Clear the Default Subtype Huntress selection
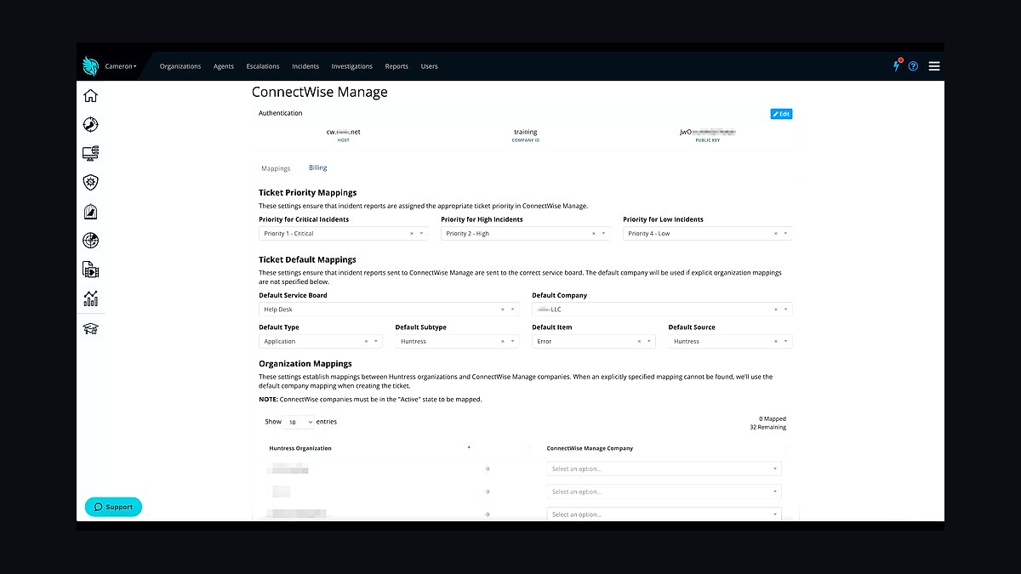The image size is (1021, 574). [503, 342]
